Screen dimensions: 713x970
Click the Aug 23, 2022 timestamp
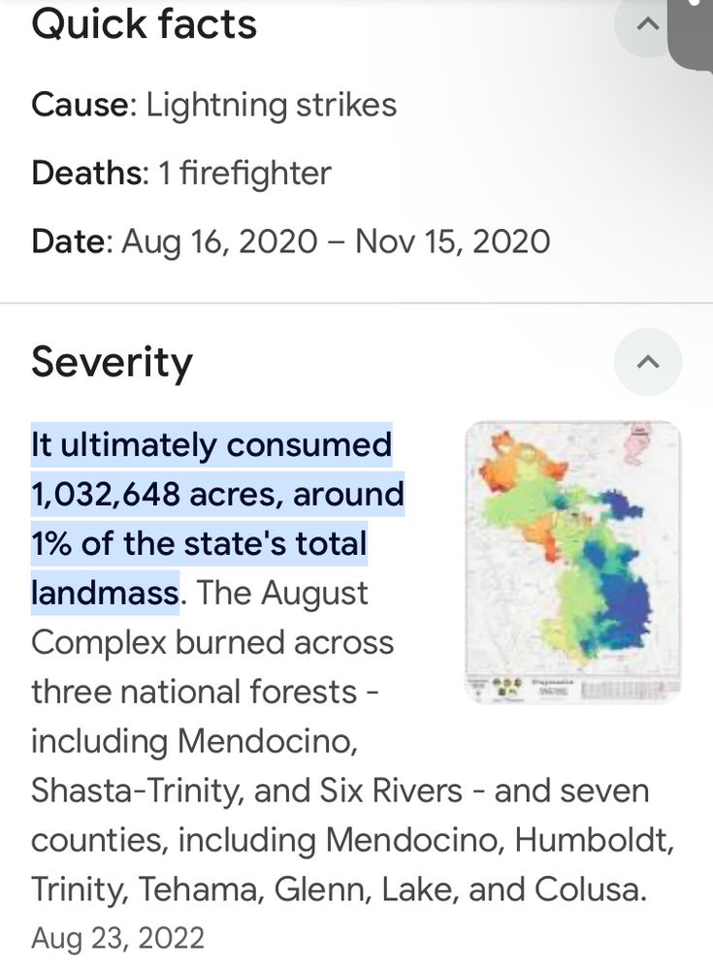click(117, 938)
